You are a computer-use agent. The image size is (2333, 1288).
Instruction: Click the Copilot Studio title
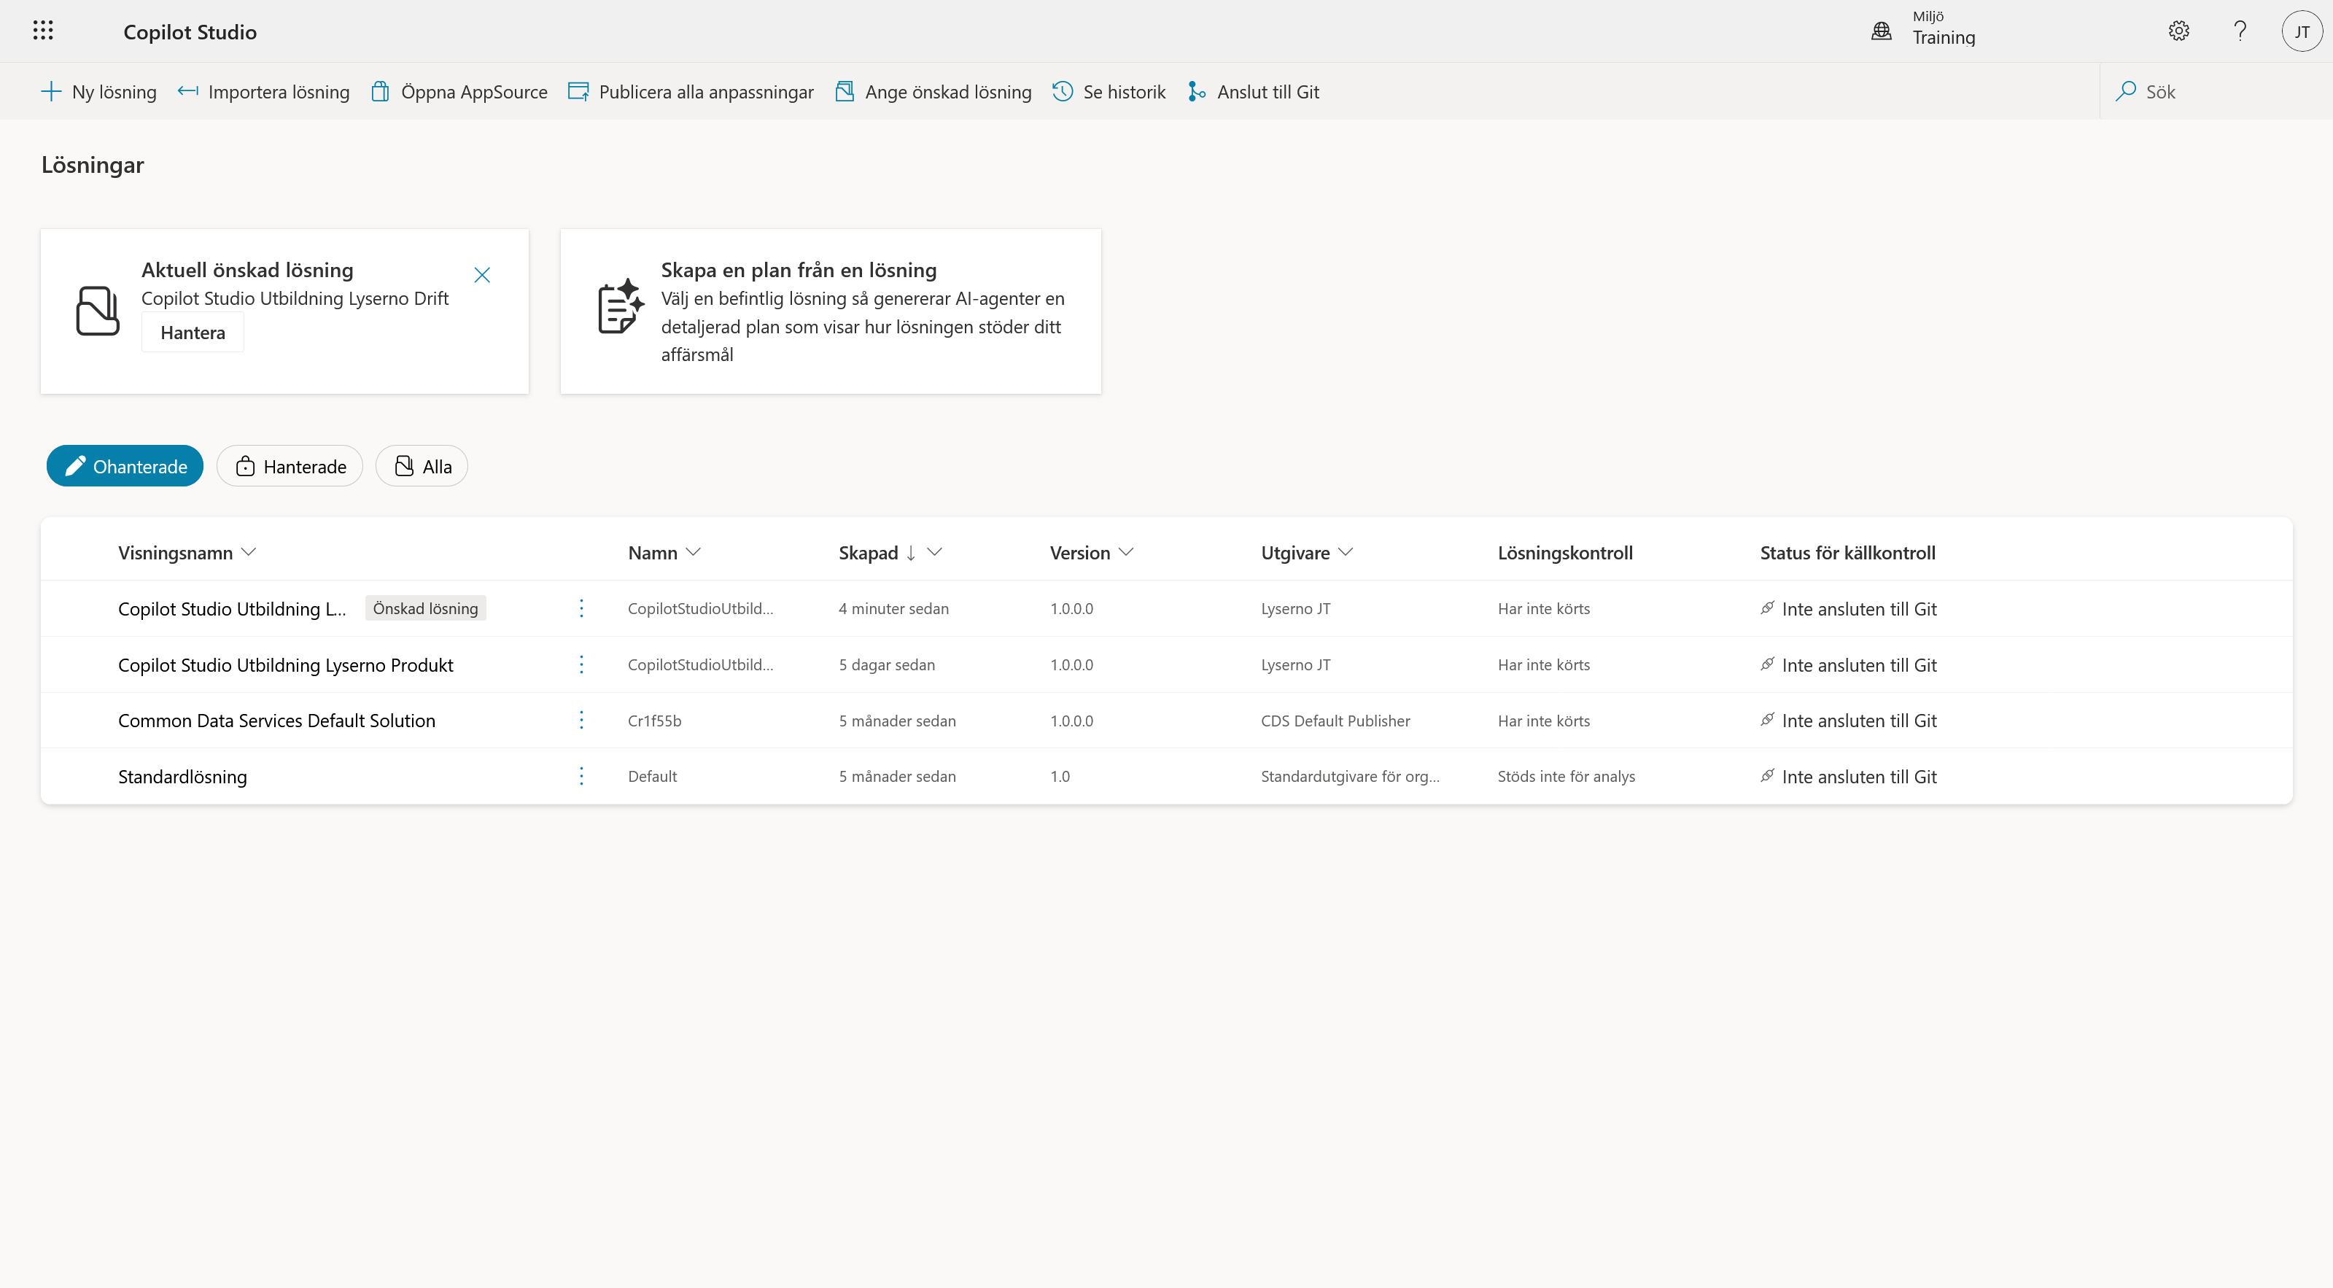(x=190, y=31)
